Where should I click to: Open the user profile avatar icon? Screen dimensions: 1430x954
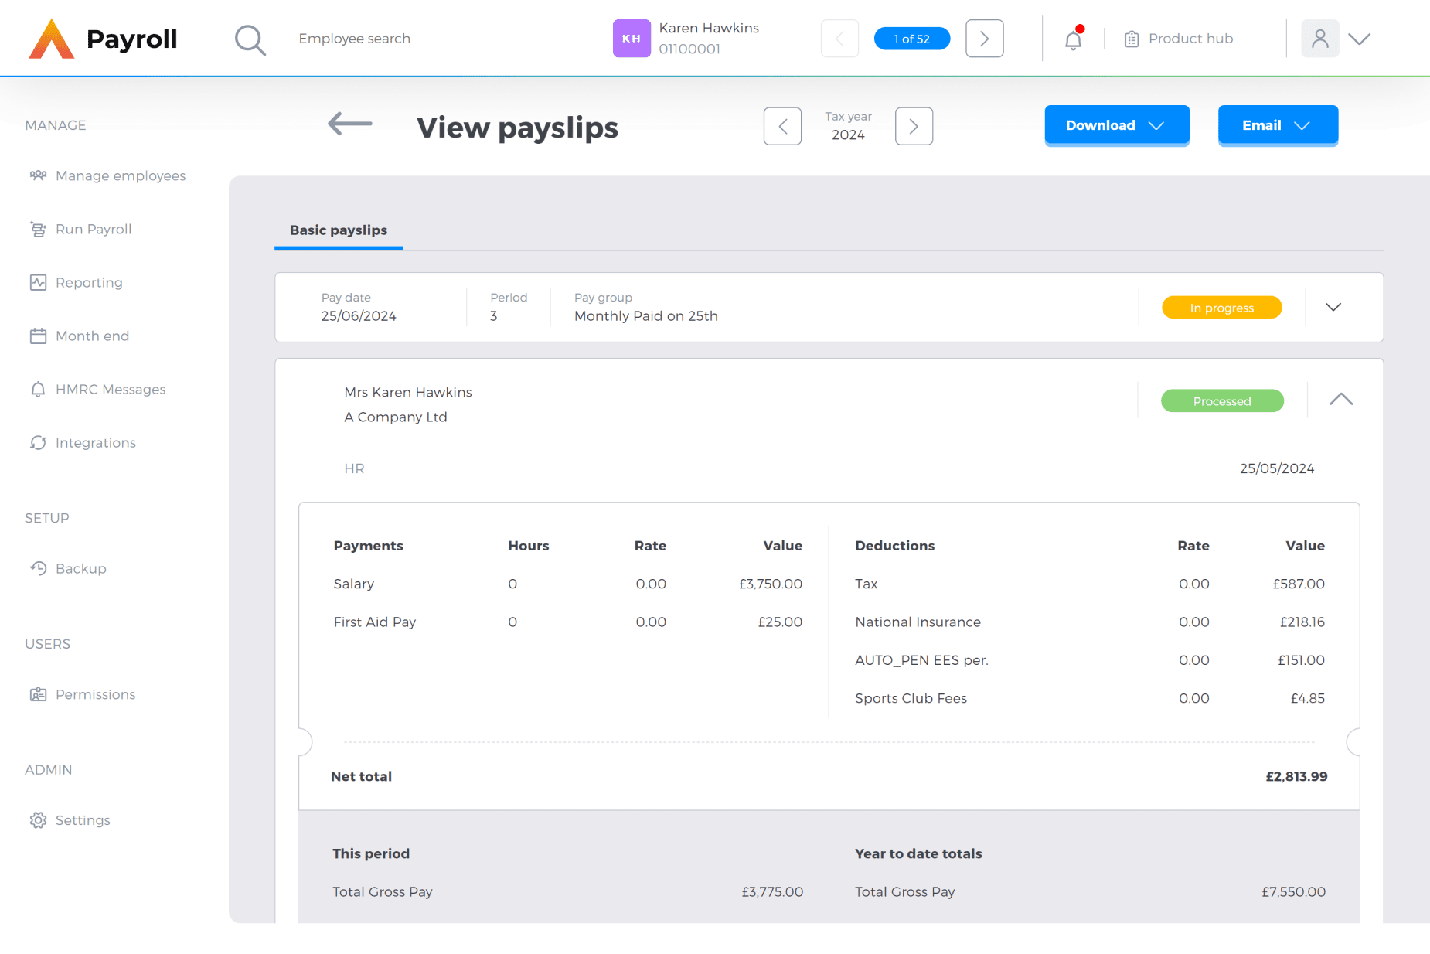tap(1319, 39)
